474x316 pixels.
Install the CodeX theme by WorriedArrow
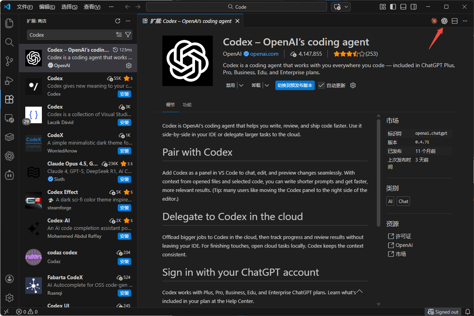[x=124, y=151]
